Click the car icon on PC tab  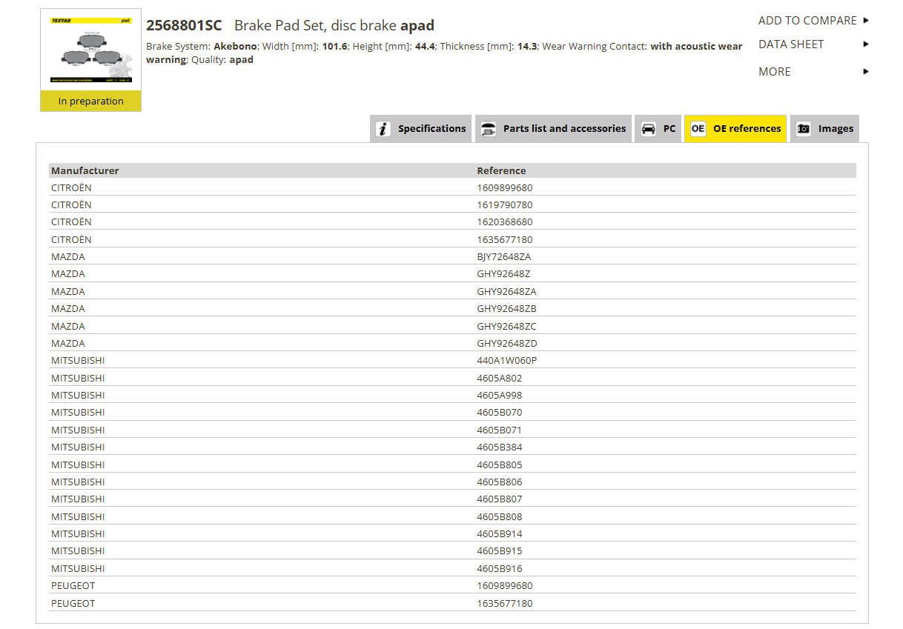coord(649,129)
